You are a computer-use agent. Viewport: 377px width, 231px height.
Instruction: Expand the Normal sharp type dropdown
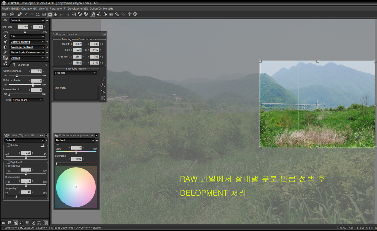27,100
